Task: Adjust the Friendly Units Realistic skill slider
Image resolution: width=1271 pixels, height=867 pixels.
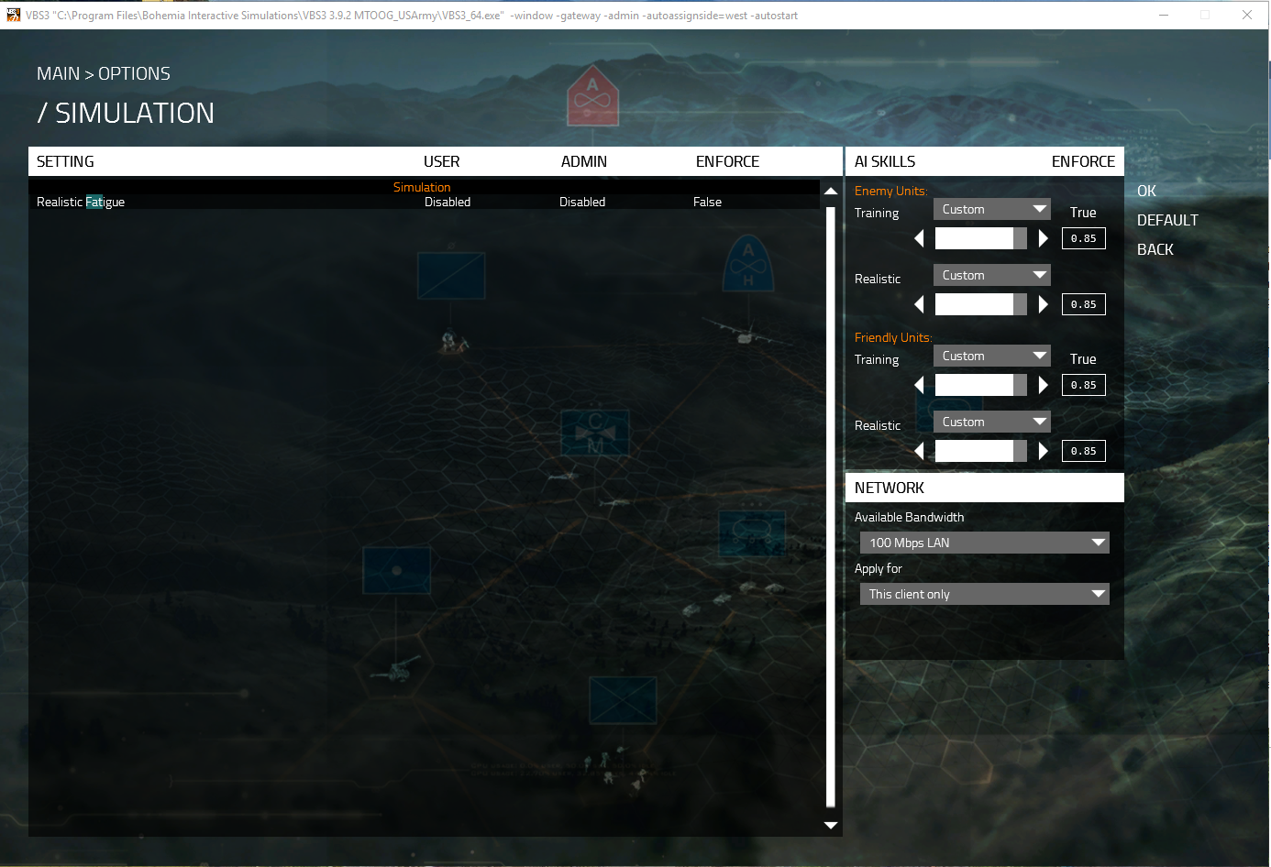Action: coord(980,451)
